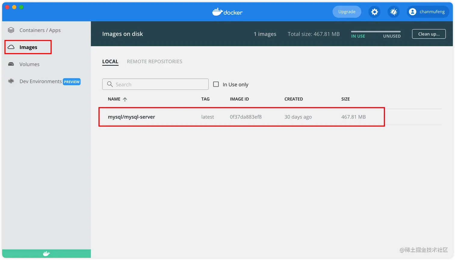The width and height of the screenshot is (455, 260).
Task: Click the PREVIEW badge
Action: tap(72, 82)
